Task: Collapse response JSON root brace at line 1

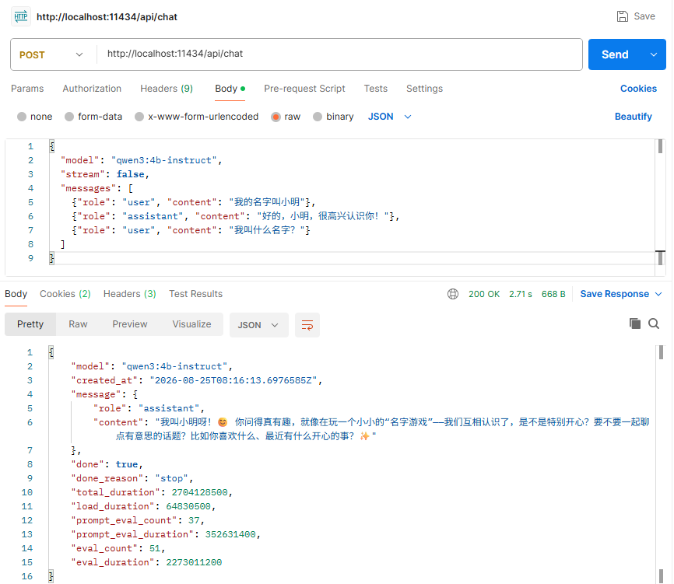Action: pyautogui.click(x=51, y=352)
